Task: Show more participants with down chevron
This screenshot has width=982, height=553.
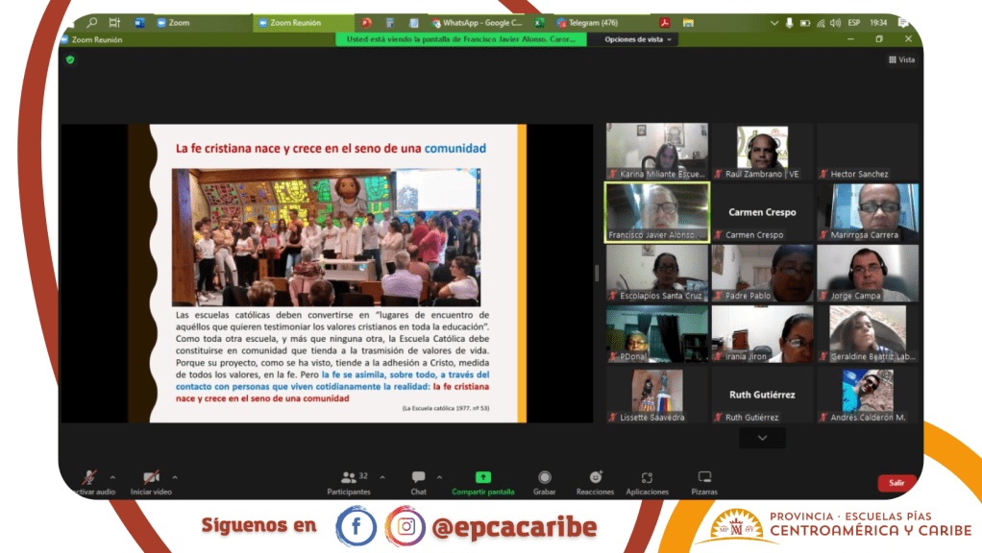Action: (x=762, y=438)
